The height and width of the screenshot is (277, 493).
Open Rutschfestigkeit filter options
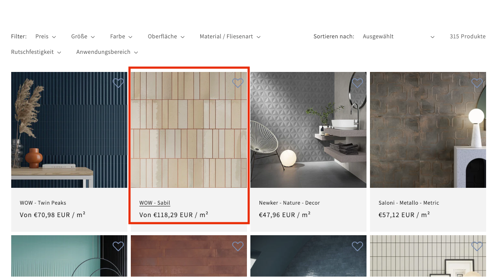(x=36, y=52)
